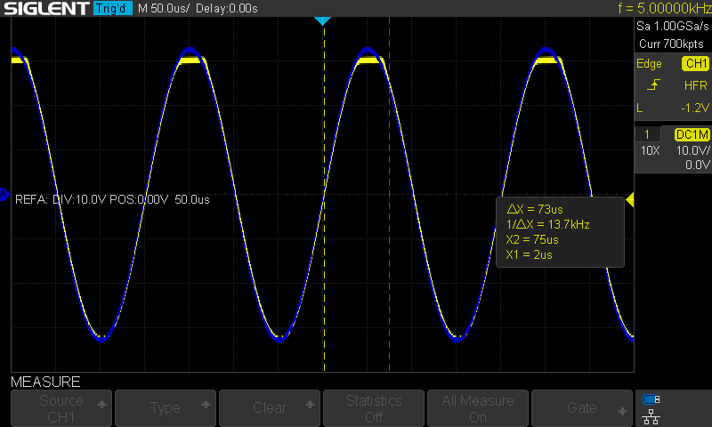Click the blue trigger position marker at top
This screenshot has width=712, height=427.
point(323,20)
